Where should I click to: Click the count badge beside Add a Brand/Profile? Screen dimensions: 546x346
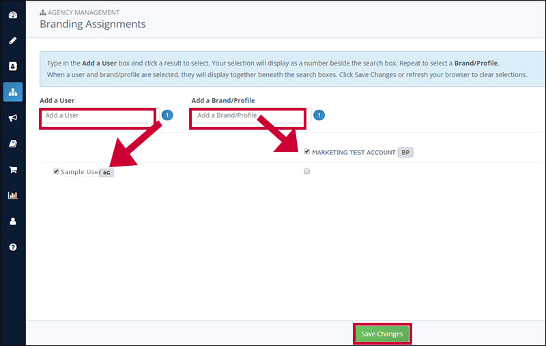pyautogui.click(x=319, y=115)
